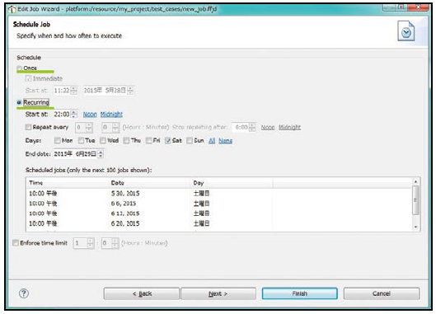Click the End date spinner arrows
The image size is (436, 314).
pos(101,154)
